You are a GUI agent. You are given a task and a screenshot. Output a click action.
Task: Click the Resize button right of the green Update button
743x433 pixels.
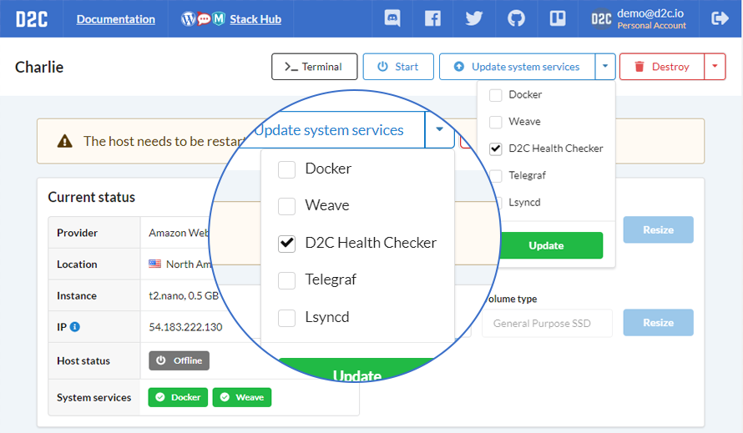pos(658,229)
